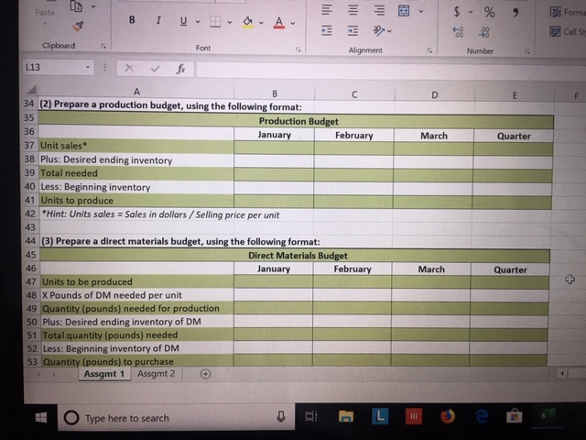Select row 37 header
586x440 pixels.
click(x=29, y=145)
